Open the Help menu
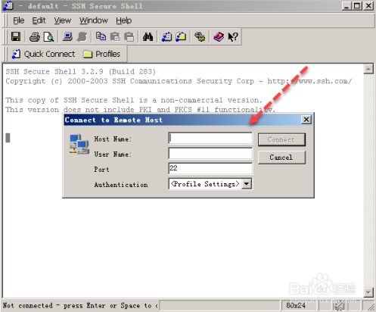The width and height of the screenshot is (376, 312). (124, 20)
